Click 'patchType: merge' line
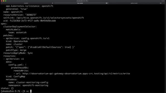The height and width of the screenshot is (93, 166). pyautogui.click(x=16, y=50)
